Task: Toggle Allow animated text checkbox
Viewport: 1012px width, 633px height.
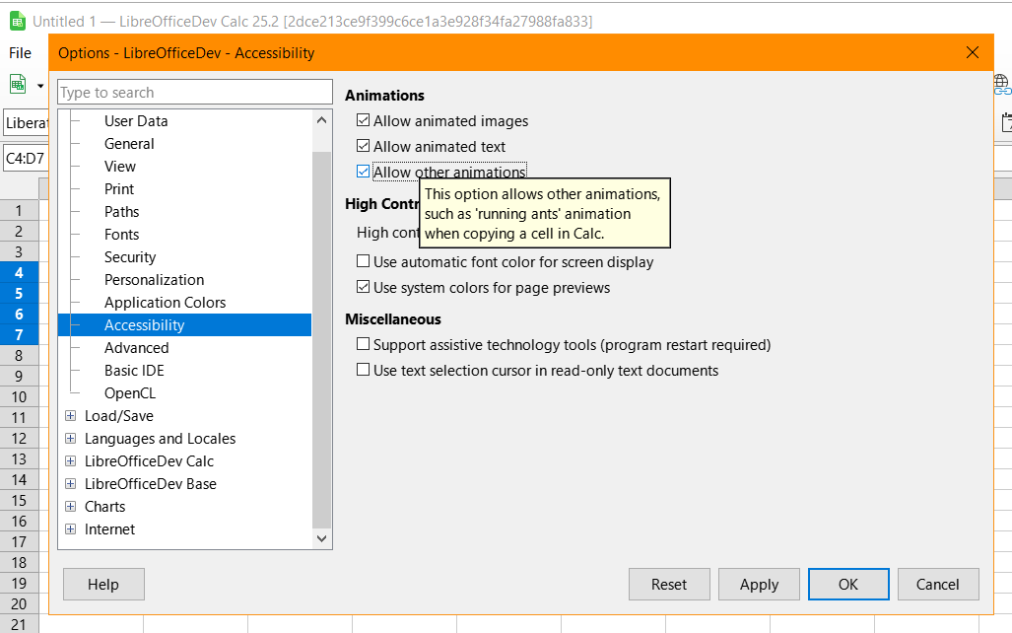Action: pos(364,146)
